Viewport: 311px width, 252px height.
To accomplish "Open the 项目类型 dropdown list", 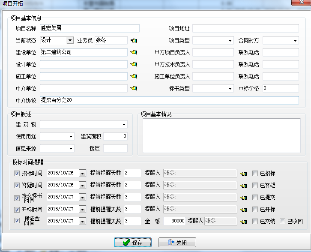I will pyautogui.click(x=230, y=41).
